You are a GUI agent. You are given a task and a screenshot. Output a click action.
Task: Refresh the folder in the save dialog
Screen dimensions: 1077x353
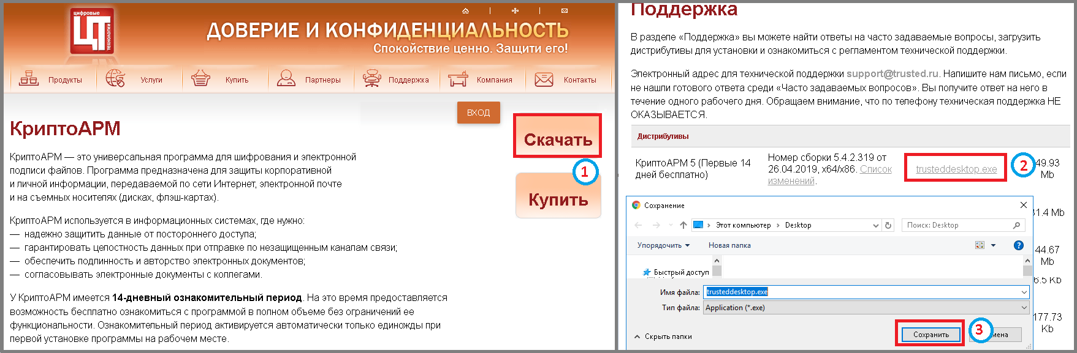[x=888, y=225]
